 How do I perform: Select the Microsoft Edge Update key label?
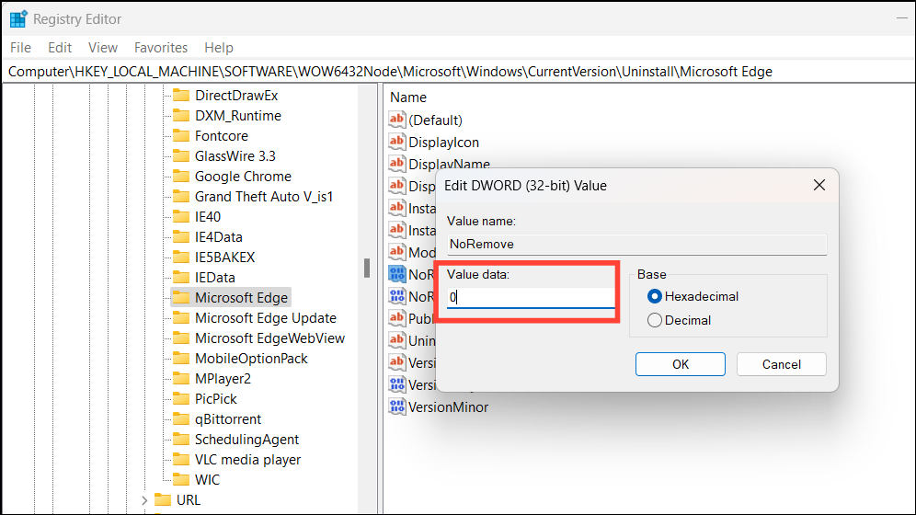pos(266,317)
